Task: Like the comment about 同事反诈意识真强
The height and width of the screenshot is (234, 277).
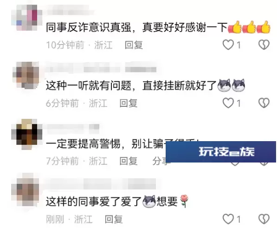Action: tap(228, 45)
